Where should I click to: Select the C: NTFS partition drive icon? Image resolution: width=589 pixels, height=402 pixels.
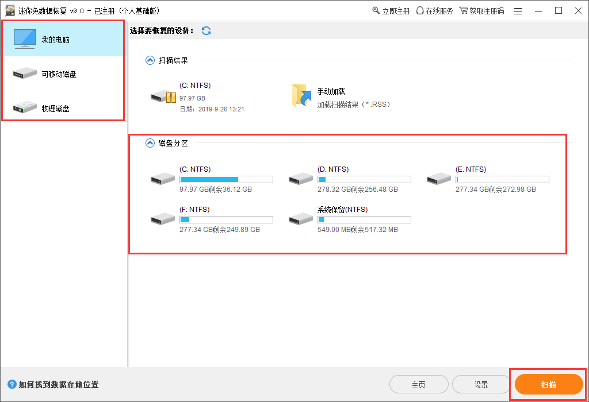pyautogui.click(x=163, y=179)
